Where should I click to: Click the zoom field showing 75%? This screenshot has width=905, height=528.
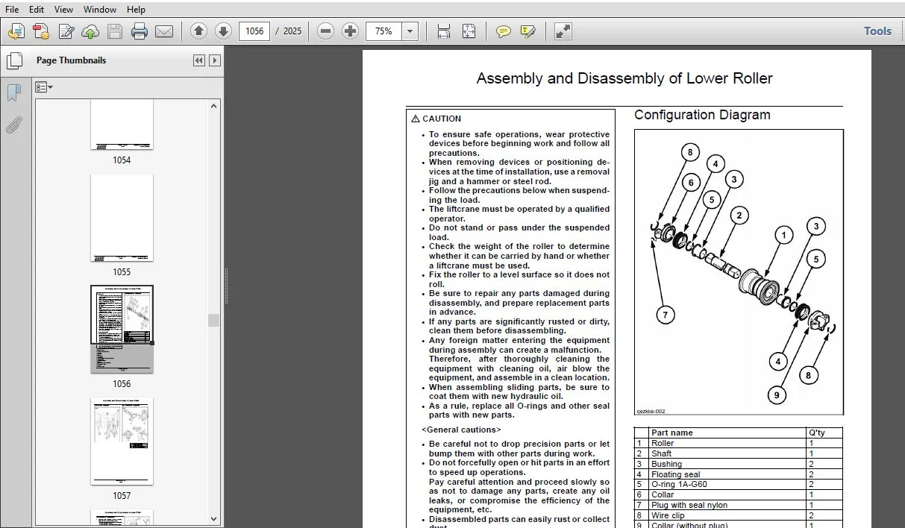(383, 31)
